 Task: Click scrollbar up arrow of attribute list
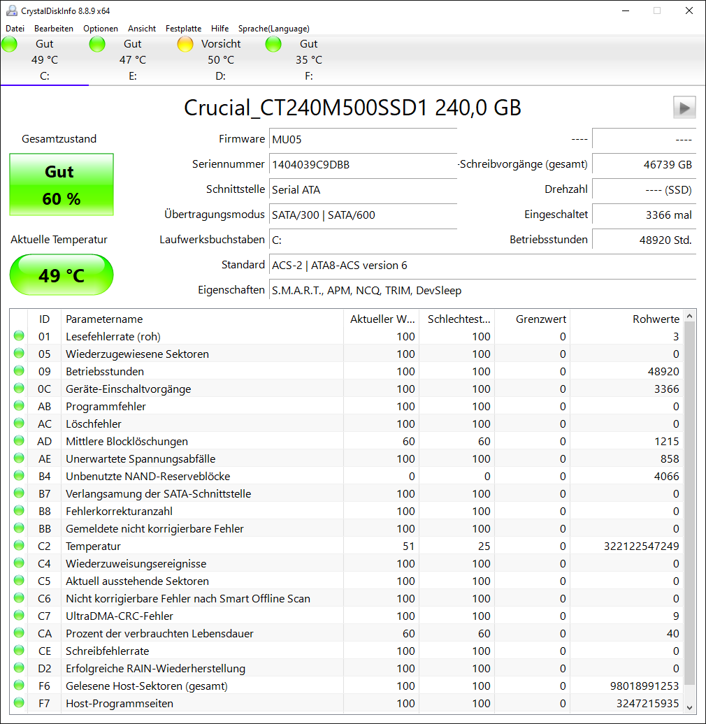point(689,317)
